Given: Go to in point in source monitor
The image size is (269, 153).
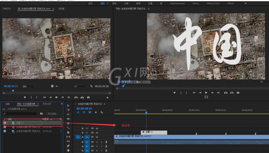Looking at the screenshot, I should point(45,97).
